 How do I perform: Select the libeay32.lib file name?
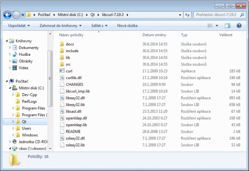point(75,104)
